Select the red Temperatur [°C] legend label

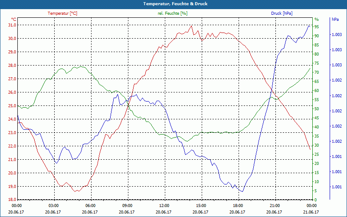click(x=62, y=13)
